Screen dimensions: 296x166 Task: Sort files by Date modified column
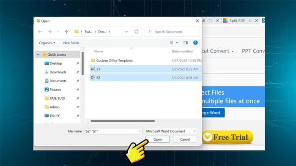click(x=182, y=51)
